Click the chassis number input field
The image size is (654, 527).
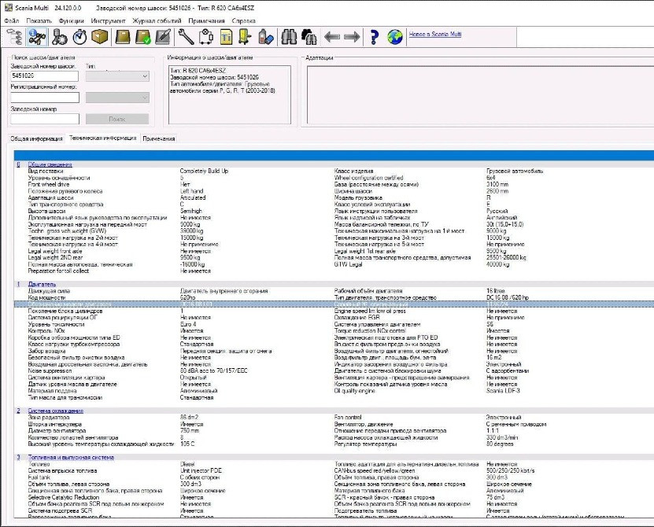click(x=45, y=76)
